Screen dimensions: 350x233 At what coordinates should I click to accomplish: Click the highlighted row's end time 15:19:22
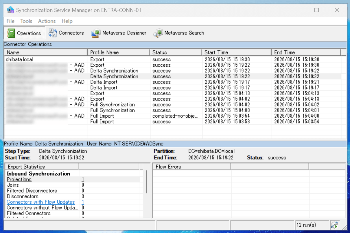(x=297, y=77)
